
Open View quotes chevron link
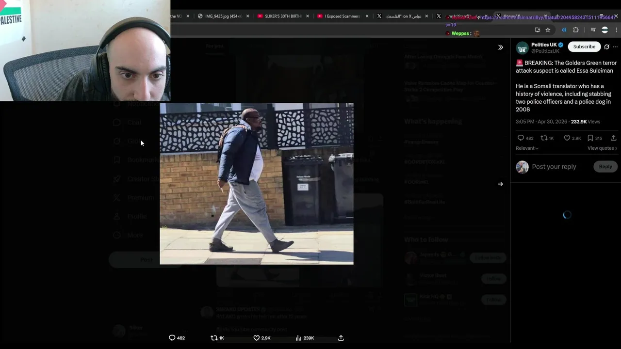tap(602, 148)
